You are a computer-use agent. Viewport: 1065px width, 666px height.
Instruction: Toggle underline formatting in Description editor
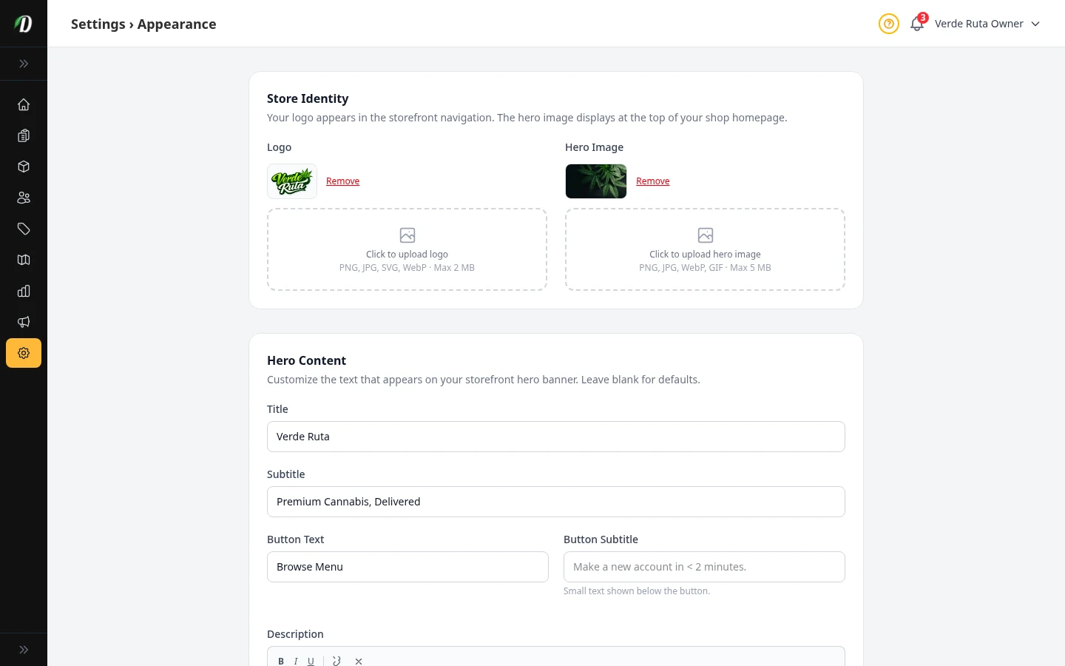[311, 661]
